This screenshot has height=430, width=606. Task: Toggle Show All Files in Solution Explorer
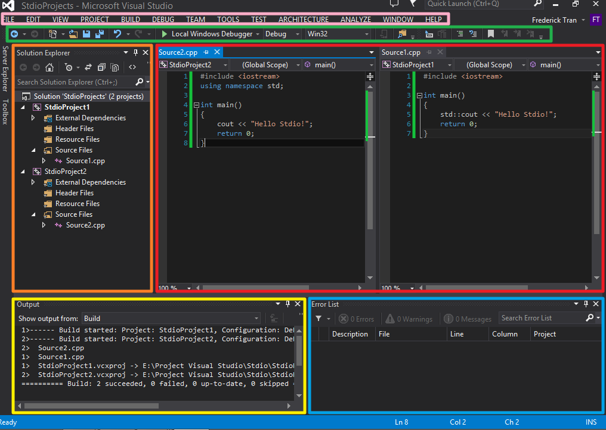[115, 67]
